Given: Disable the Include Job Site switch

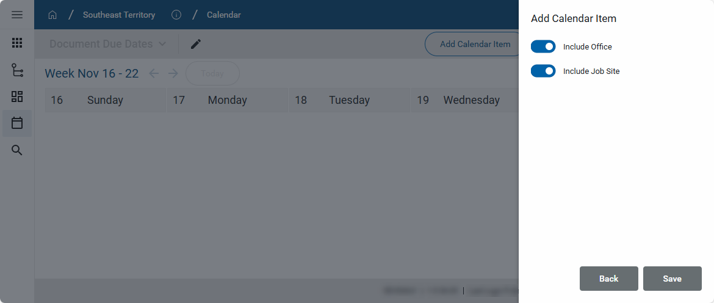Looking at the screenshot, I should pyautogui.click(x=543, y=71).
